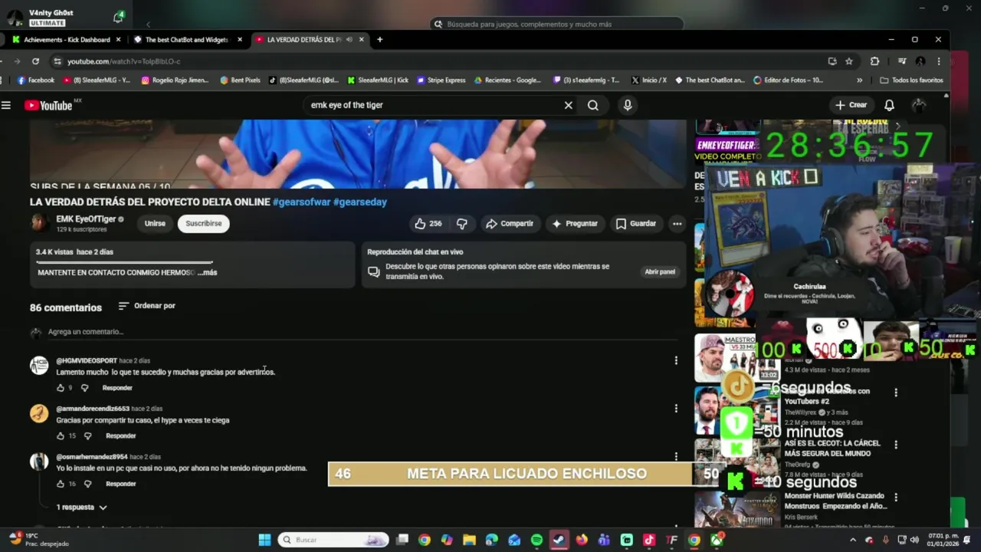Click the browser address bar URL
This screenshot has width=981, height=552.
point(123,61)
